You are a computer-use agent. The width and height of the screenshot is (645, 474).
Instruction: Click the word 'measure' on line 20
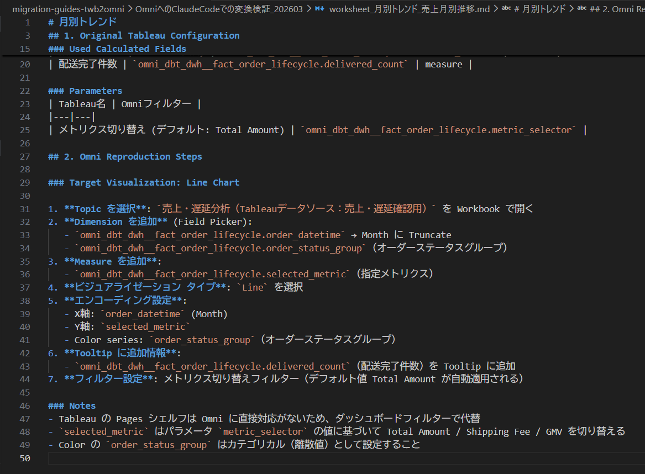click(443, 65)
